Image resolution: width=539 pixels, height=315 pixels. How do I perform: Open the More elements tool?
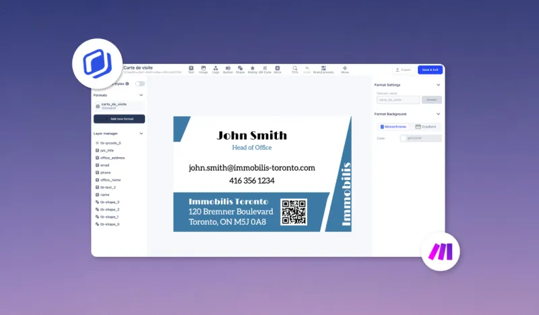pos(278,69)
